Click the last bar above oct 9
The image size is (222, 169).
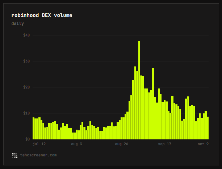[208, 128]
